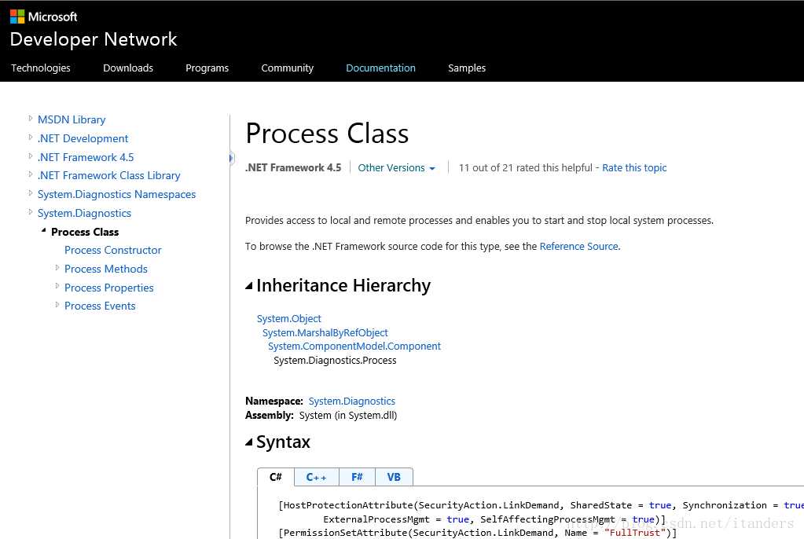Open the System.MarshalByRefObject link
804x539 pixels.
pos(325,332)
